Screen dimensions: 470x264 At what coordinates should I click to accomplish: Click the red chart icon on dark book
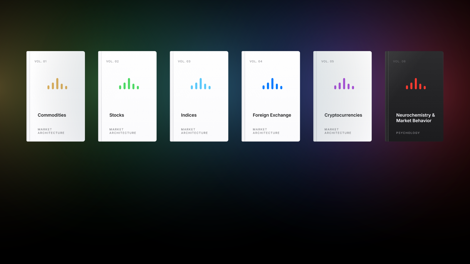(x=416, y=84)
